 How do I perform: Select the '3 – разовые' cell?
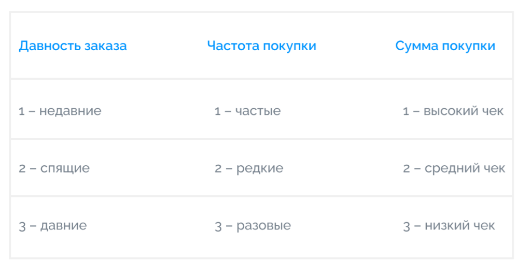click(253, 226)
